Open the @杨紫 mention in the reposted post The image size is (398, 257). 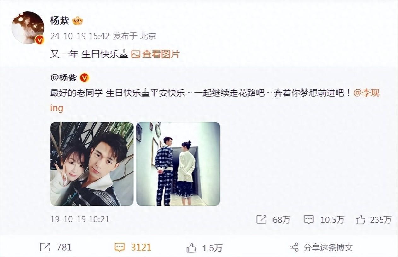63,77
